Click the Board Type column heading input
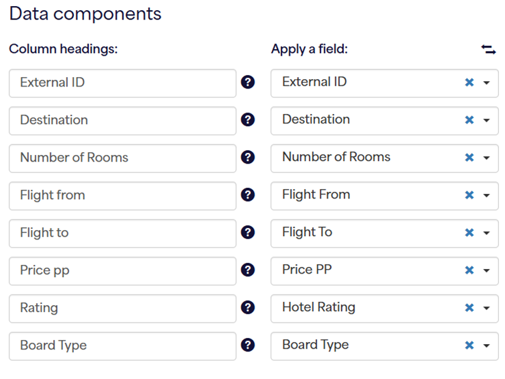Screen dimensions: 505x379 (x=122, y=346)
